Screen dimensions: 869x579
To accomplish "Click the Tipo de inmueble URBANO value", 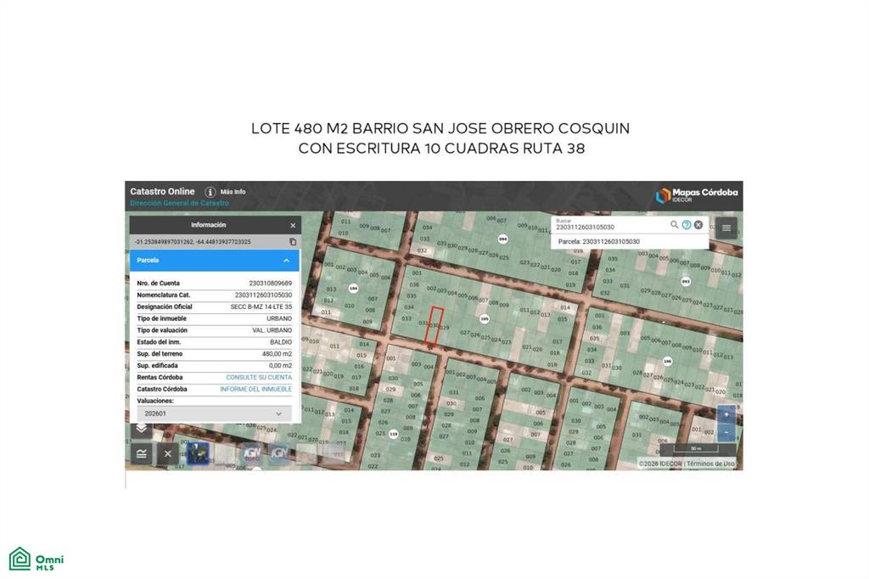I will (279, 319).
